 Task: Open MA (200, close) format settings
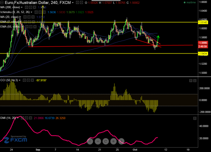click(x=30, y=7)
